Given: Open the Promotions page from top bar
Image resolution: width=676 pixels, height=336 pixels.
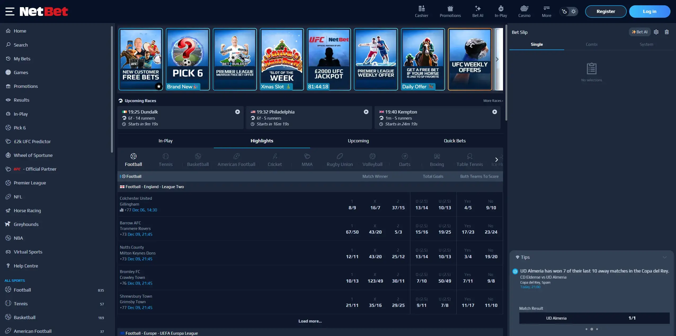Looking at the screenshot, I should (x=450, y=11).
